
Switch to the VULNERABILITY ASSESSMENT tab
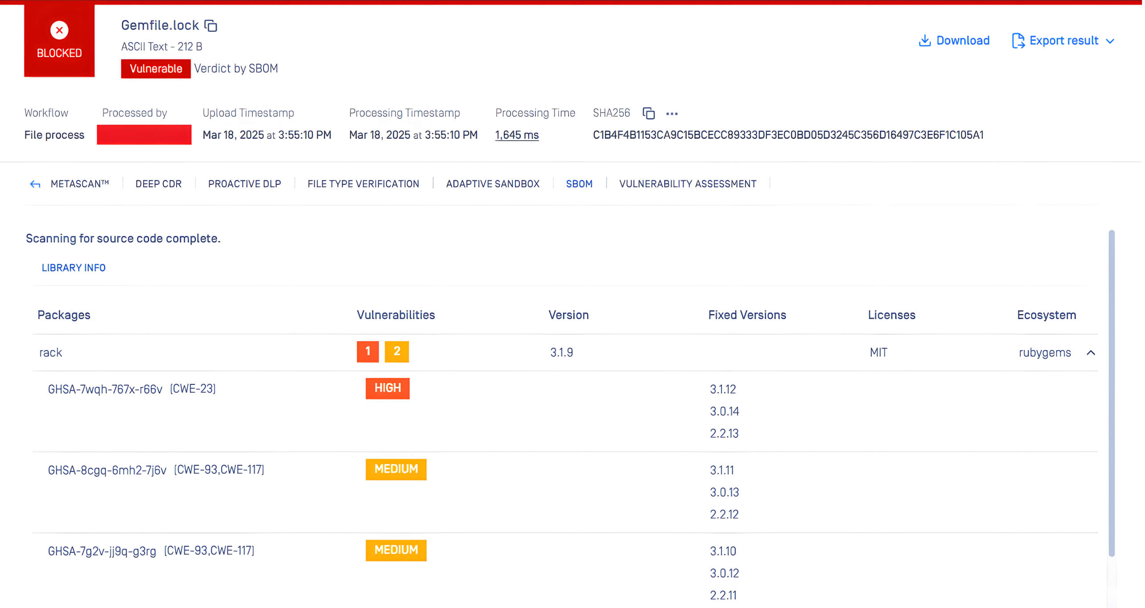coord(688,184)
